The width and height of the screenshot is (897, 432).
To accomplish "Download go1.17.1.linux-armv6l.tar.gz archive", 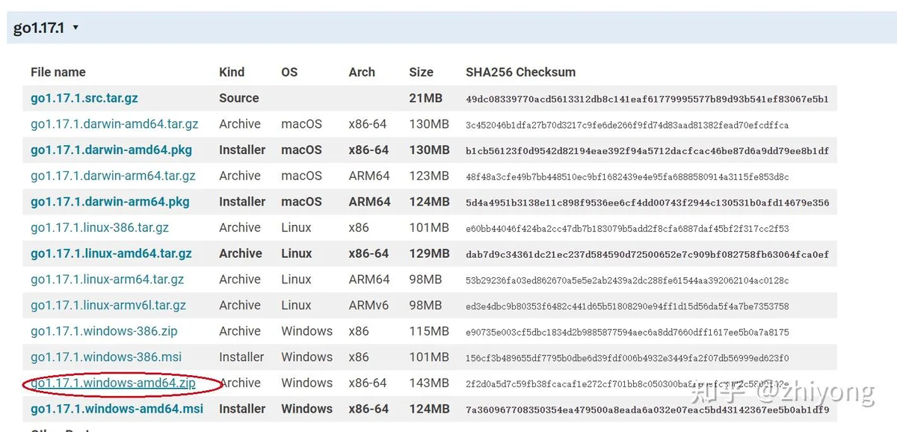I will [108, 305].
